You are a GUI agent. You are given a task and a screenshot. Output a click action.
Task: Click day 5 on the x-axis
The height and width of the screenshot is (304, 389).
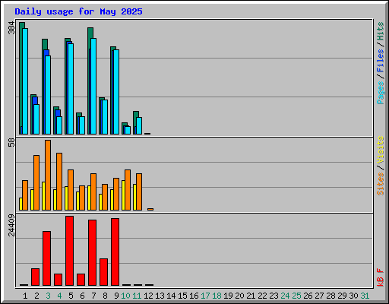coord(71,296)
